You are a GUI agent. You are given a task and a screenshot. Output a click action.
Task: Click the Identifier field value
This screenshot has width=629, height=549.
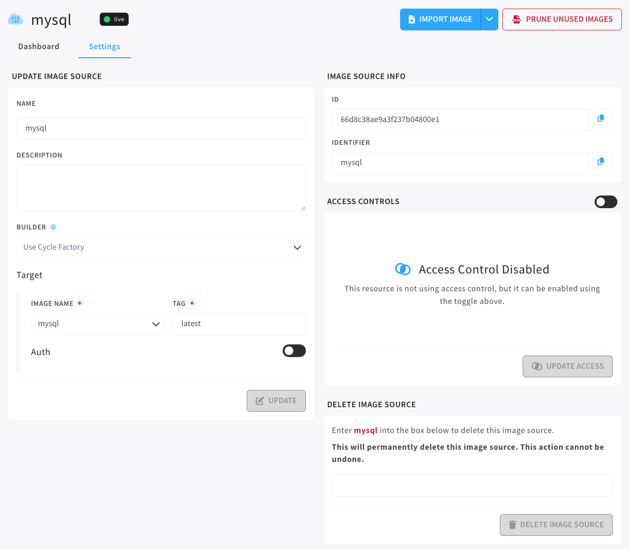[460, 163]
